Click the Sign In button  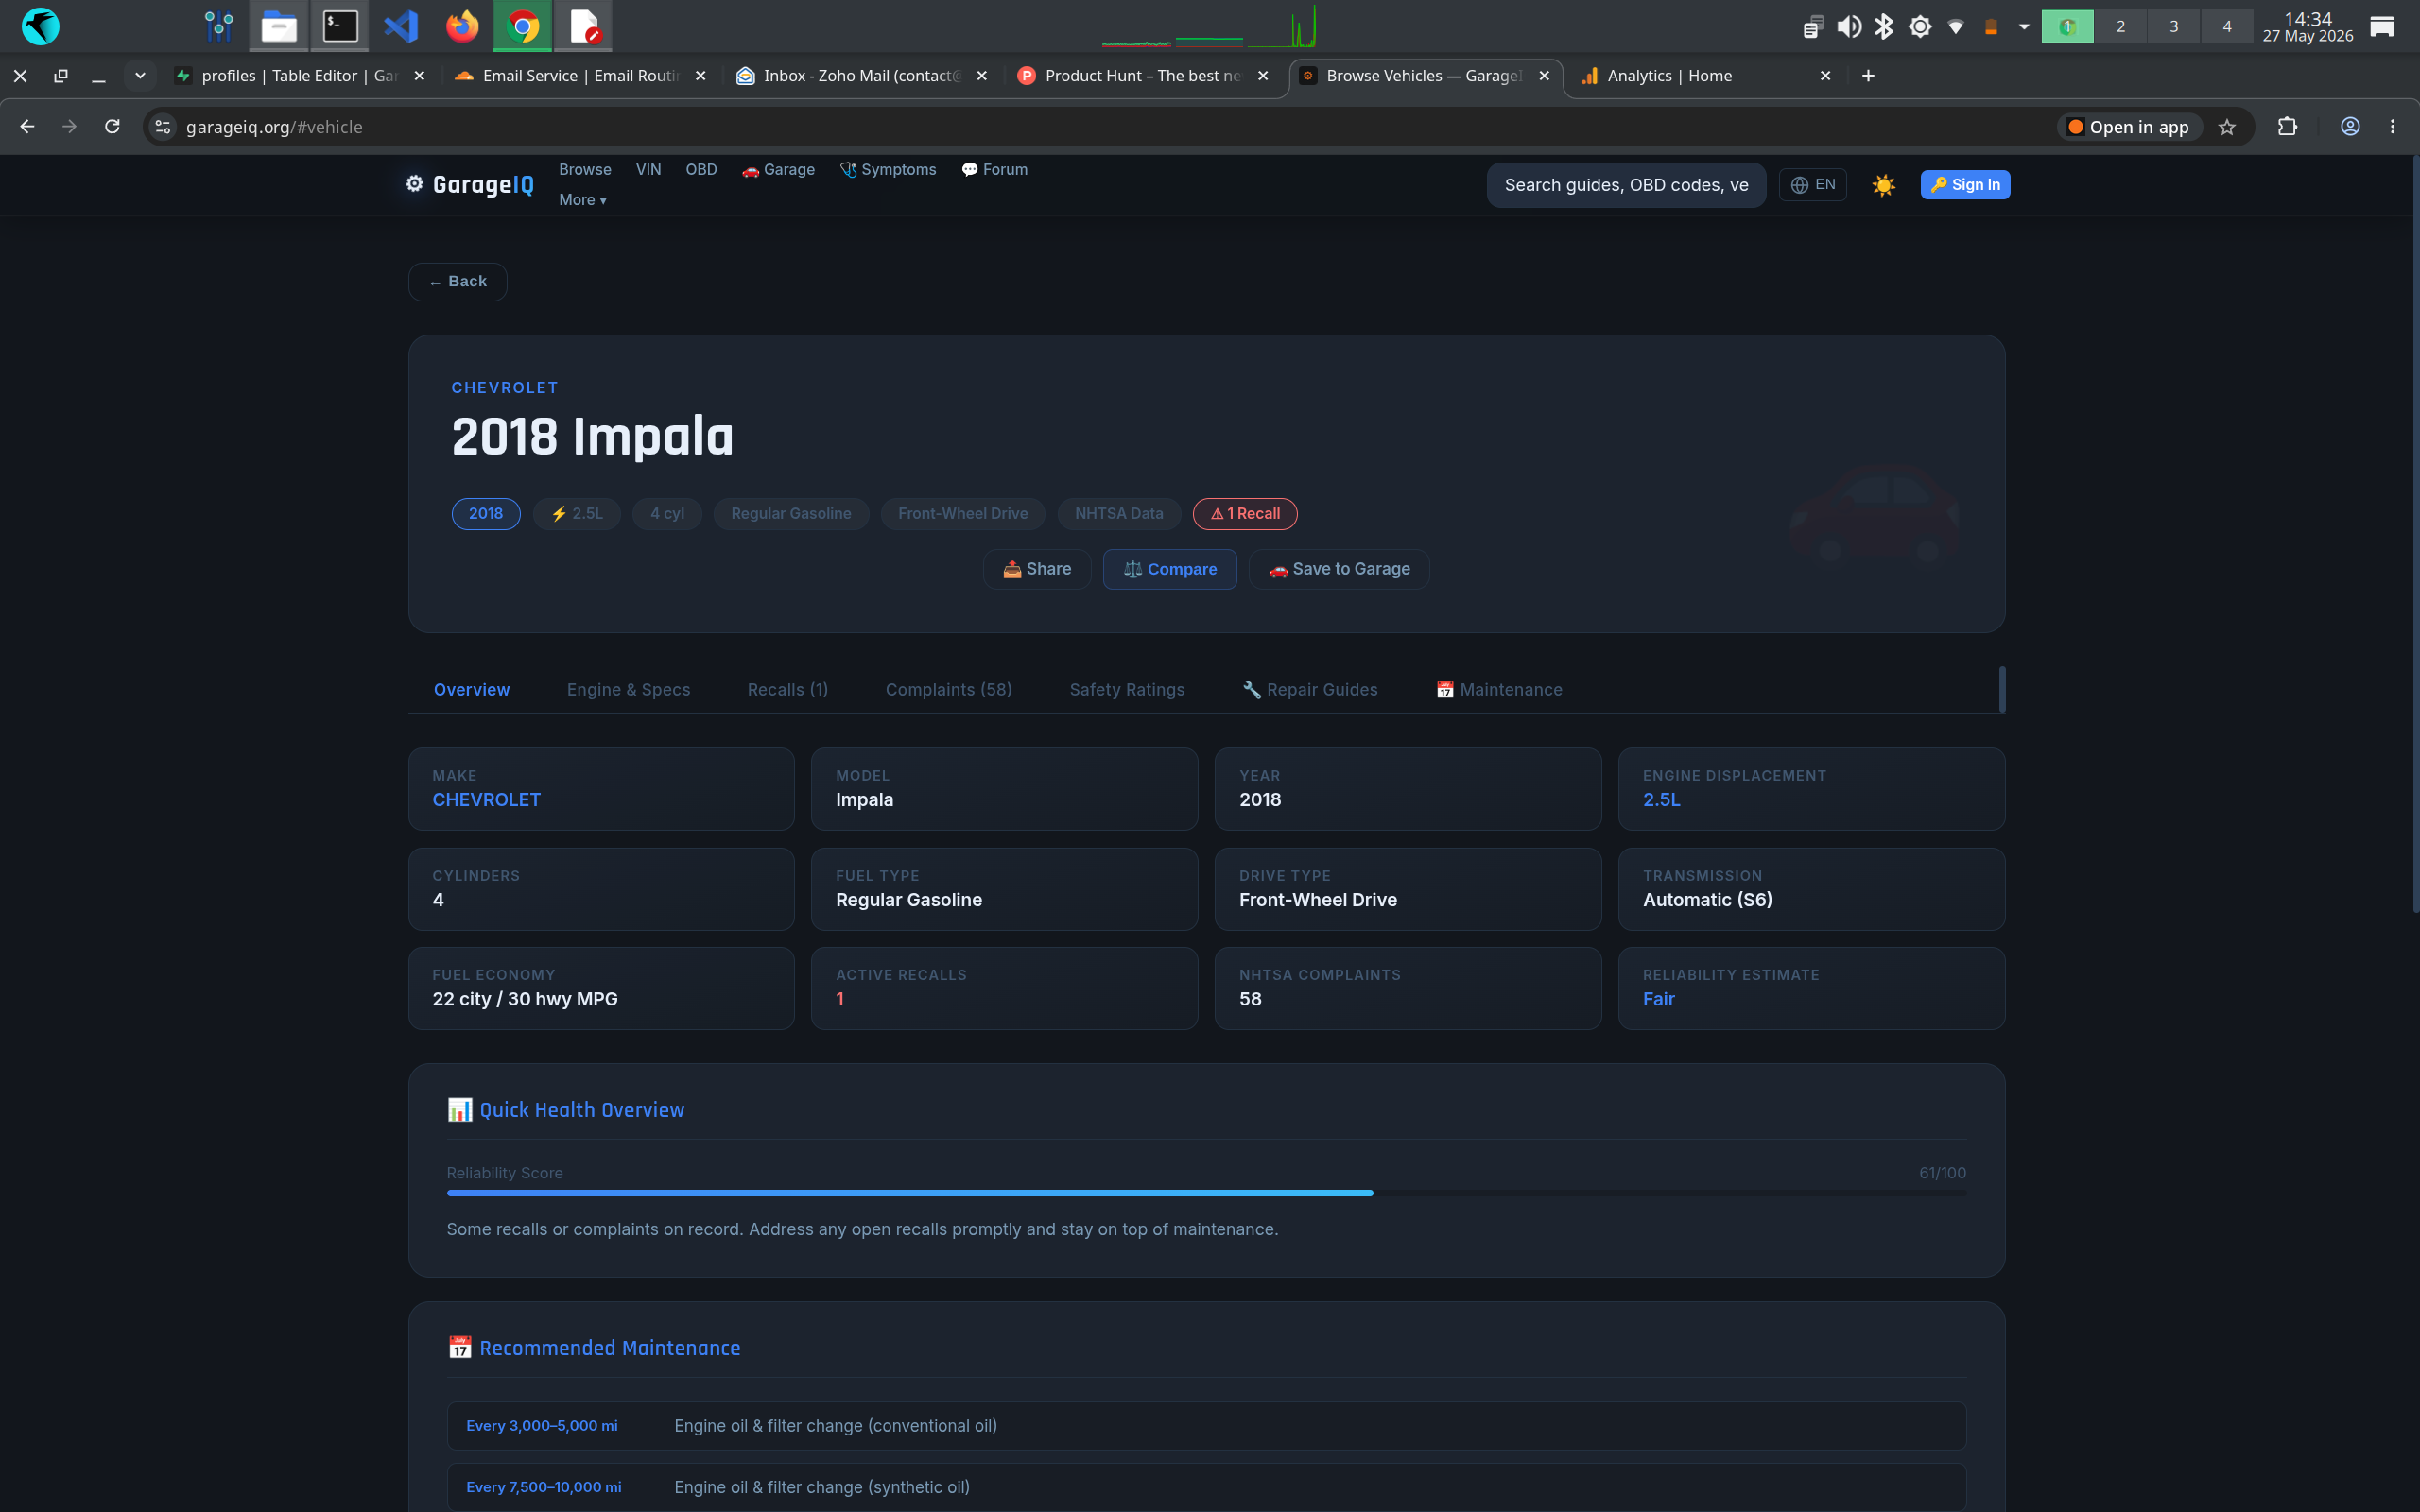click(x=1965, y=185)
